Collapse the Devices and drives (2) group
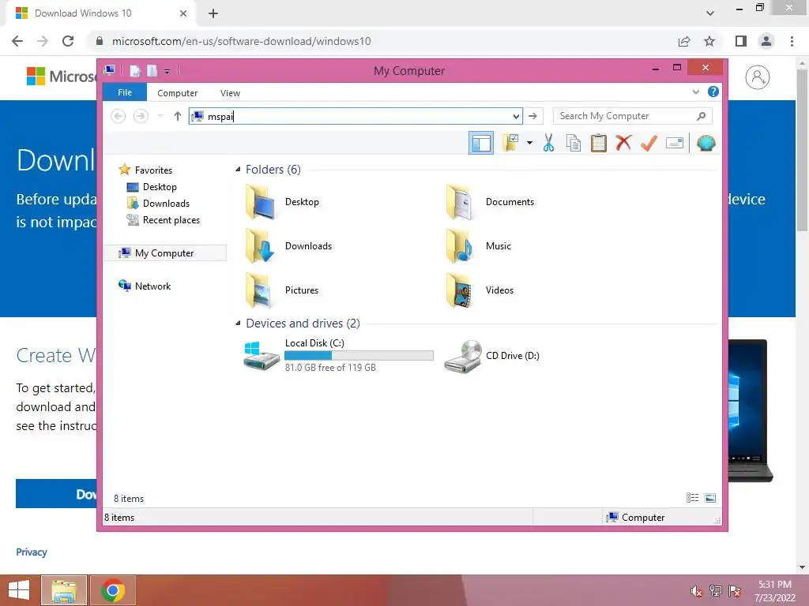This screenshot has height=606, width=809. tap(238, 323)
